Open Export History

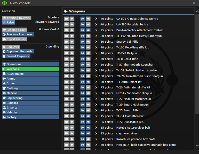pyautogui.click(x=14, y=39)
